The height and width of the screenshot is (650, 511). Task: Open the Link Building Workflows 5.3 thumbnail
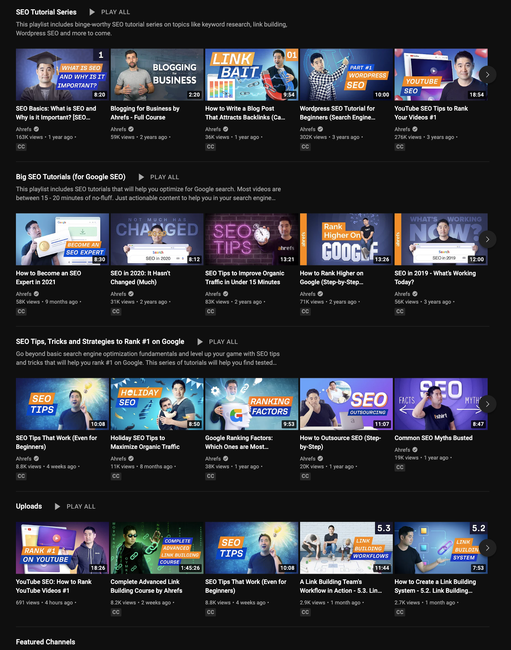tap(346, 548)
